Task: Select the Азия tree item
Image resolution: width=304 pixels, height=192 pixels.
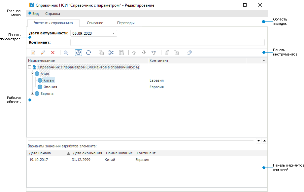Action: (x=45, y=74)
